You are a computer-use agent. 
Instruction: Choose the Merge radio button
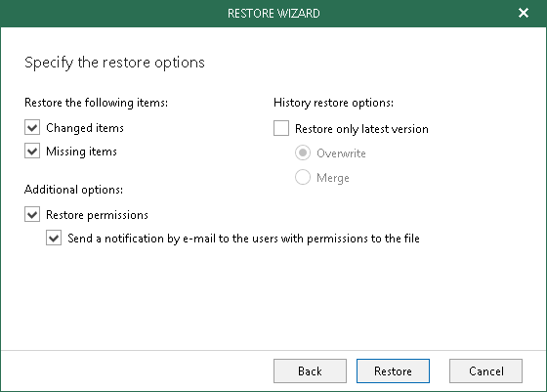pos(303,177)
